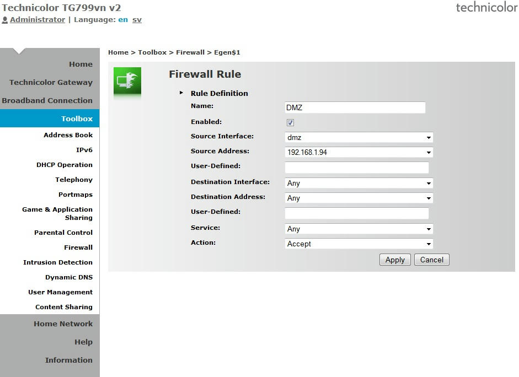The height and width of the screenshot is (377, 519).
Task: Change the Action dropdown from Accept
Action: (x=359, y=244)
